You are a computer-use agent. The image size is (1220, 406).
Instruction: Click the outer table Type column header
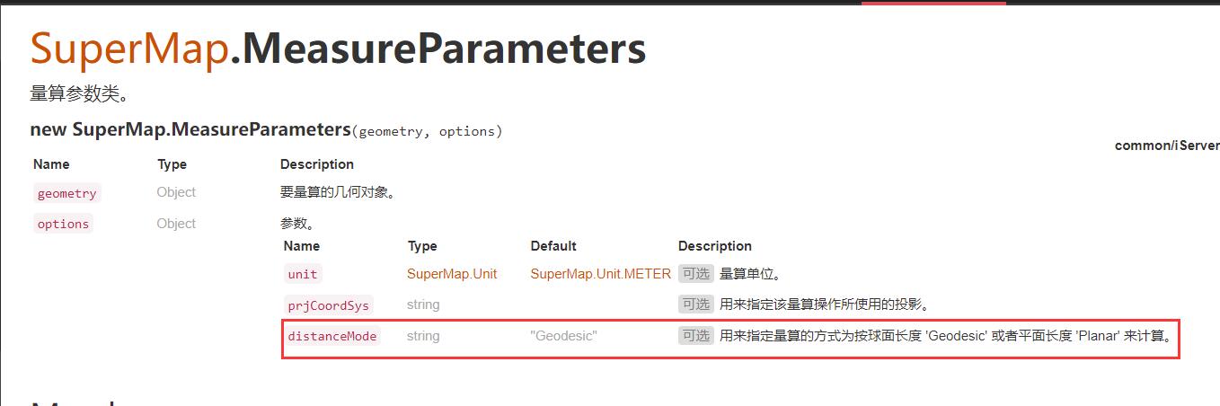click(x=172, y=164)
